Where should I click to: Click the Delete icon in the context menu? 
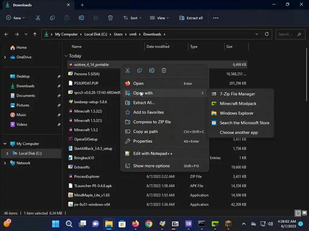pyautogui.click(x=164, y=70)
